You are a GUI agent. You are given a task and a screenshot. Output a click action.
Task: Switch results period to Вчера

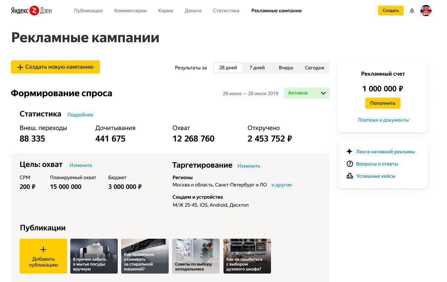(286, 68)
